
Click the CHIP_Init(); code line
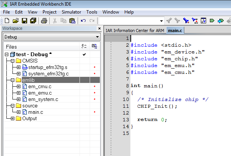coord(157,106)
